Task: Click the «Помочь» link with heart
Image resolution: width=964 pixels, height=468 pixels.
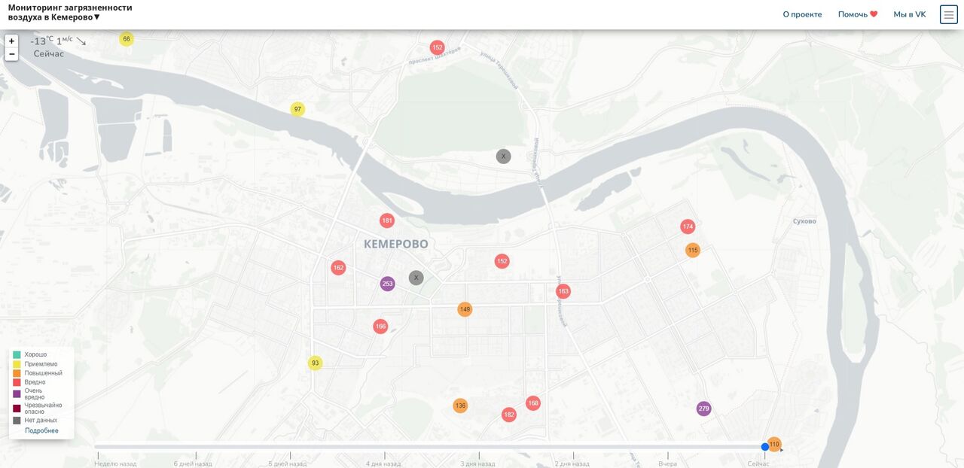Action: tap(857, 14)
